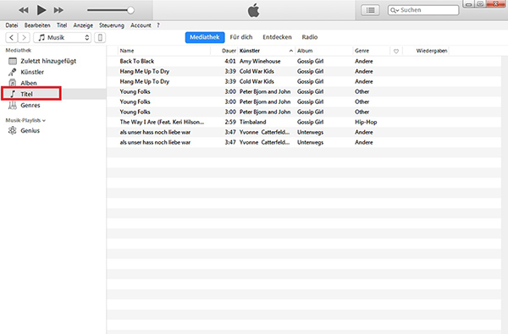Sort by the Wiedergaben column header
This screenshot has height=334, width=508.
(432, 51)
